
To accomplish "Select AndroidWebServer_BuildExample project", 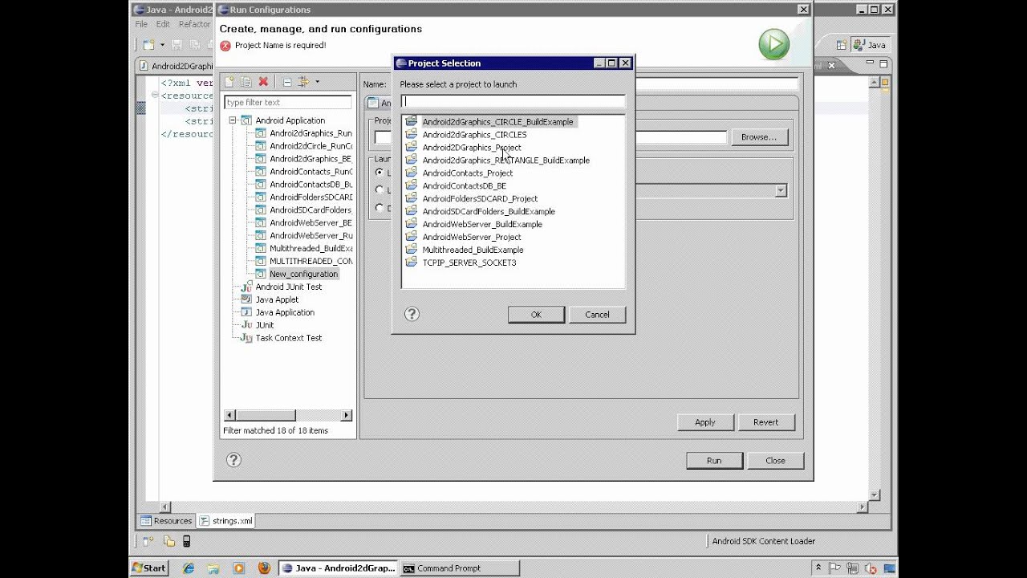I will click(x=482, y=225).
